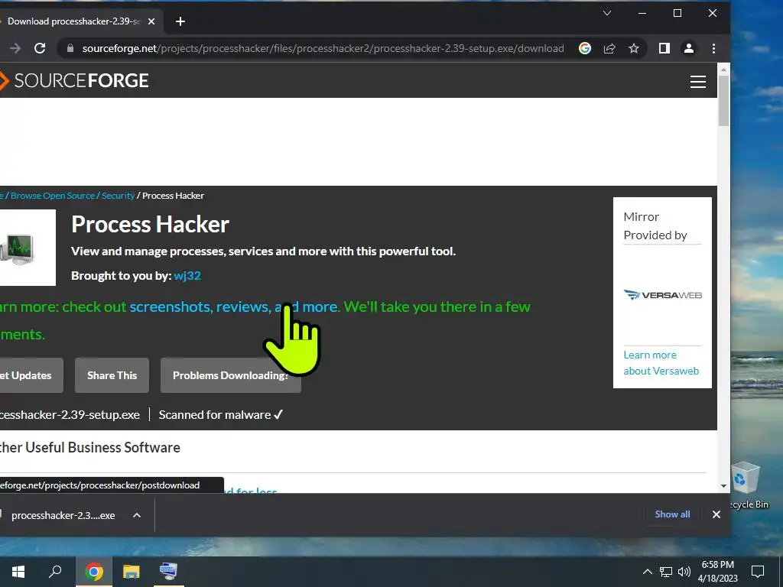Click the site security lock icon
This screenshot has height=587, width=783.
70,48
